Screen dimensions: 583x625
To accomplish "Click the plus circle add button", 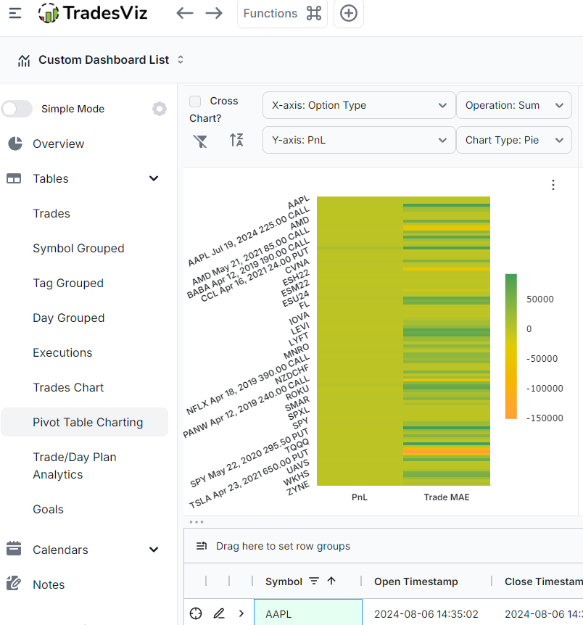I will pos(349,14).
